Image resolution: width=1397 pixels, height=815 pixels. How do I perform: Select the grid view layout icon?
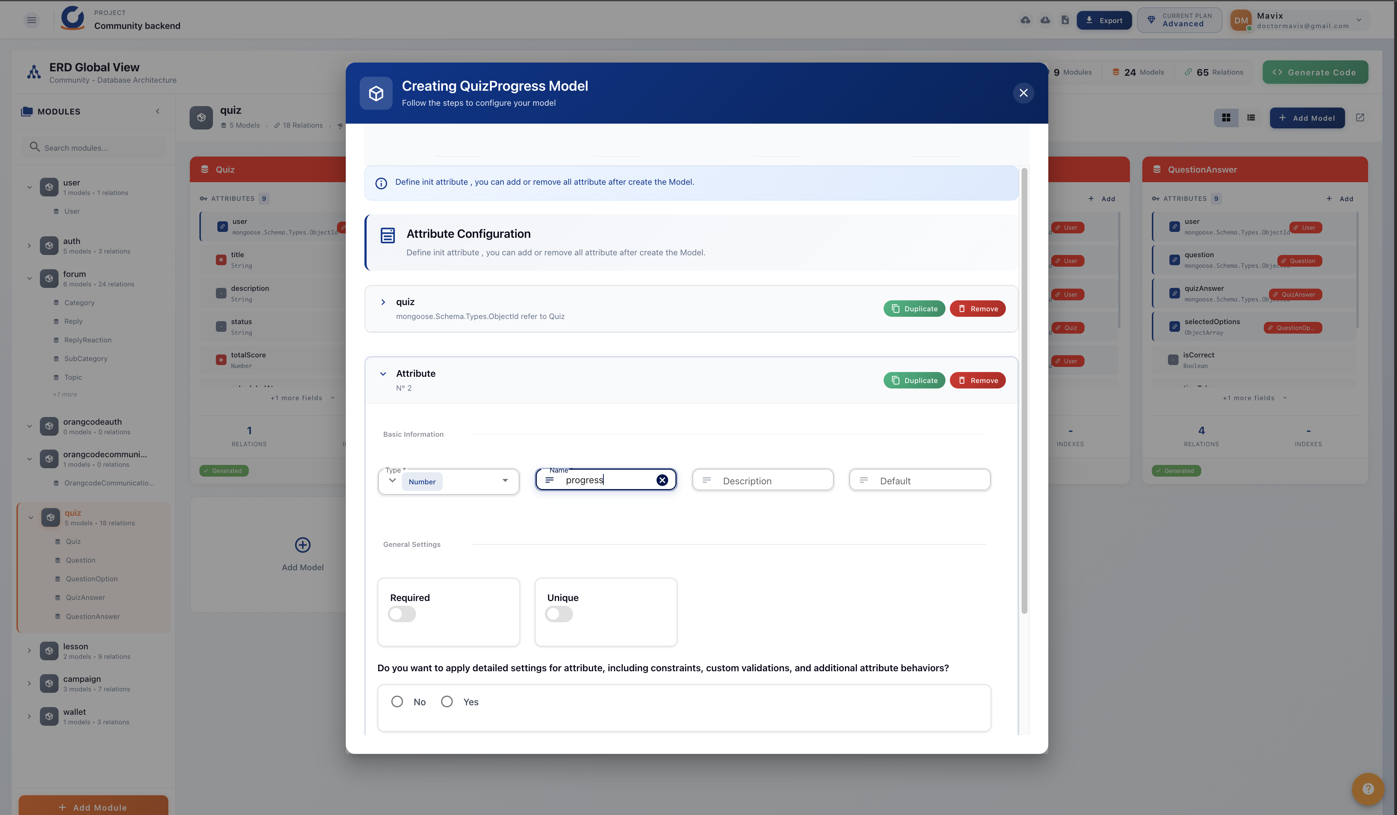(x=1226, y=117)
